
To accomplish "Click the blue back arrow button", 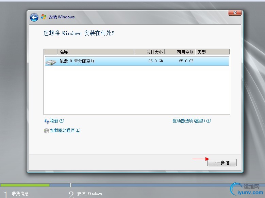I will coord(34,17).
